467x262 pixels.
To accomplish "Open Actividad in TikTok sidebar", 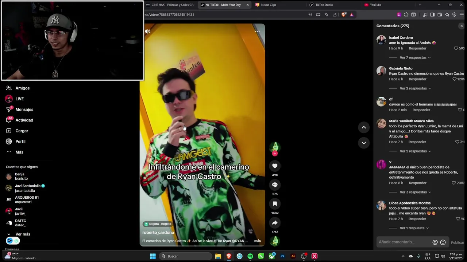I will (24, 120).
